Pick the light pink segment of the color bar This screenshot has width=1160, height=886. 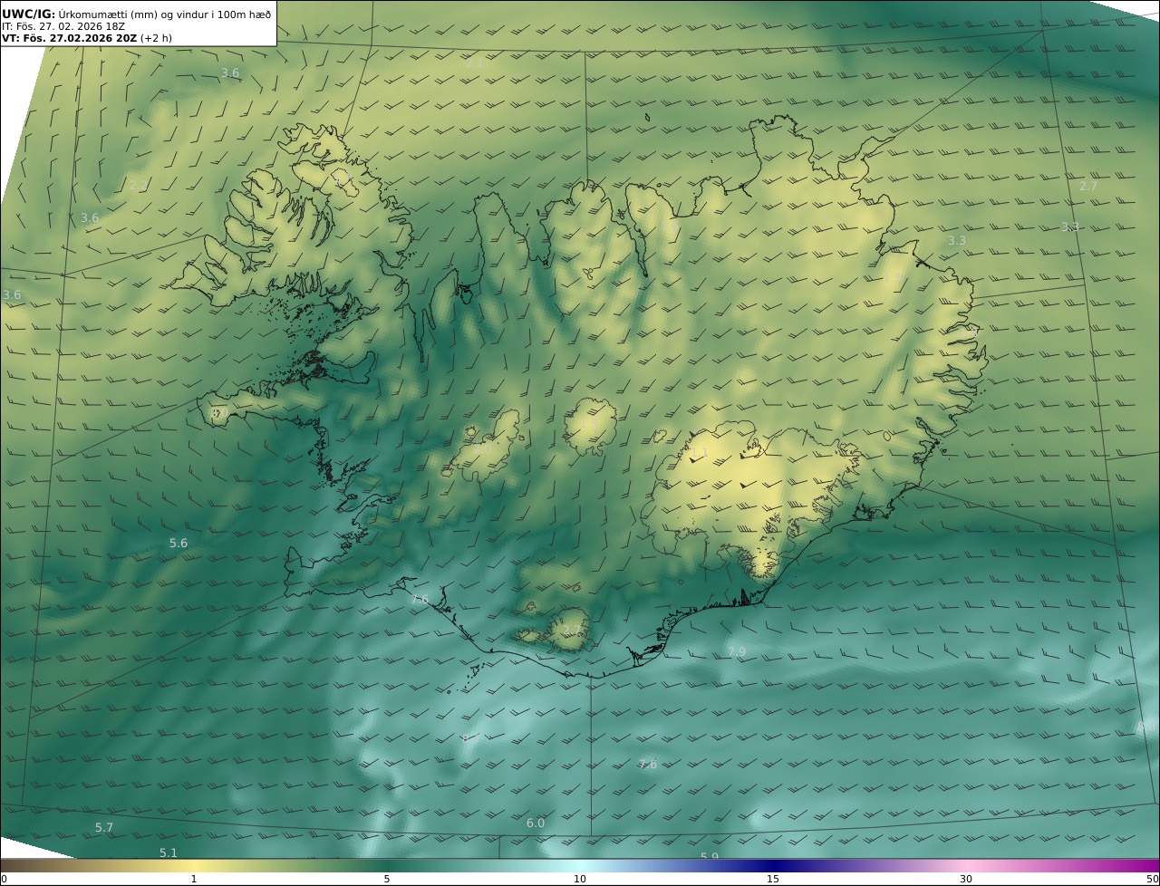[x=966, y=865]
